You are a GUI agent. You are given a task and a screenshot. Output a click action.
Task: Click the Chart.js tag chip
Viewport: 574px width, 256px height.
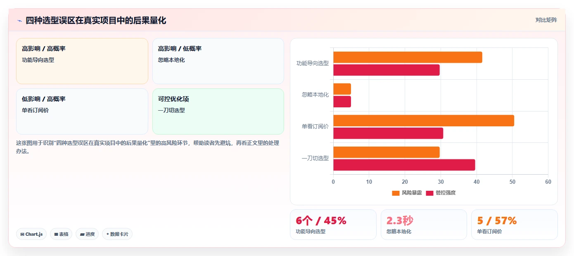[x=31, y=234]
